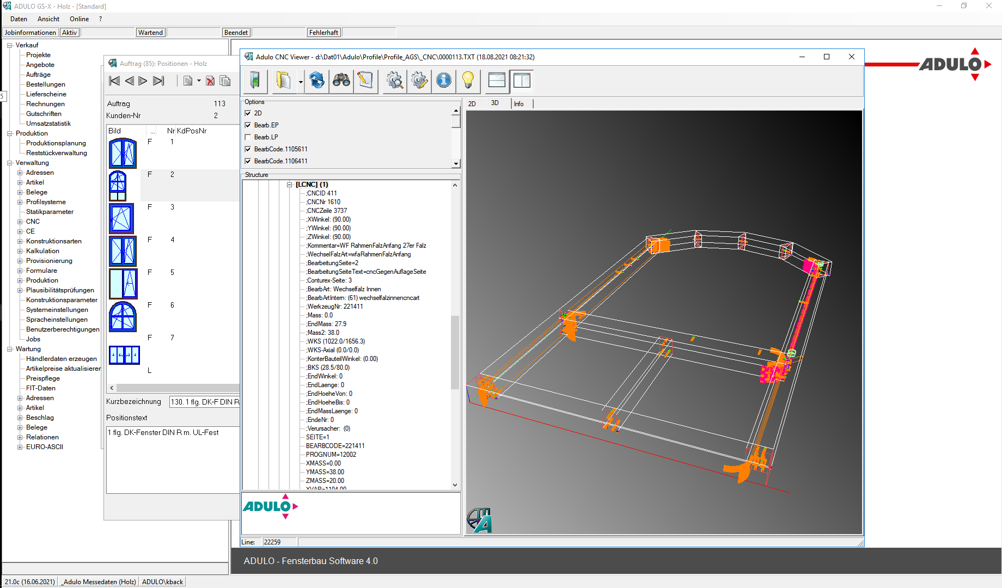Image resolution: width=1002 pixels, height=588 pixels.
Task: Select the 'BEARBCODE=221411' structure line
Action: pyautogui.click(x=335, y=446)
